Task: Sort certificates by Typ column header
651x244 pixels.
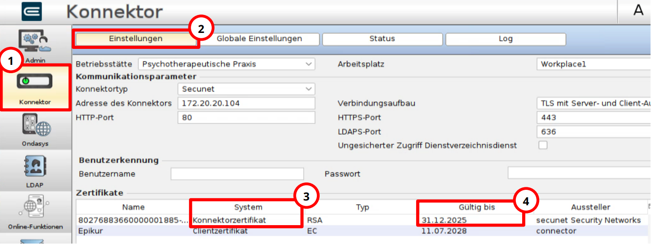Action: pos(362,207)
